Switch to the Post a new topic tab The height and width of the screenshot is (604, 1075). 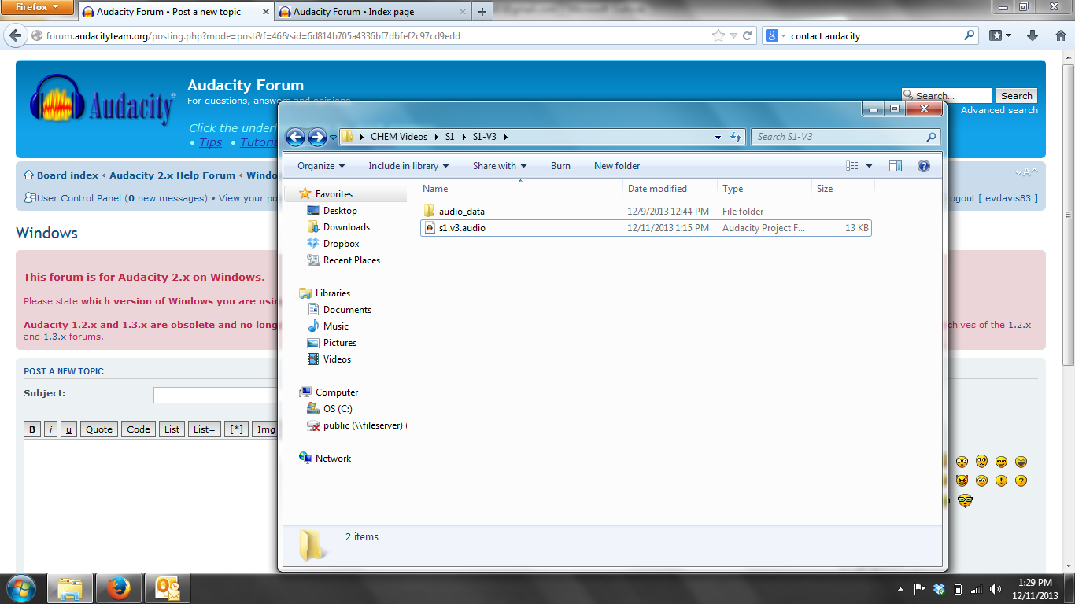coord(175,12)
